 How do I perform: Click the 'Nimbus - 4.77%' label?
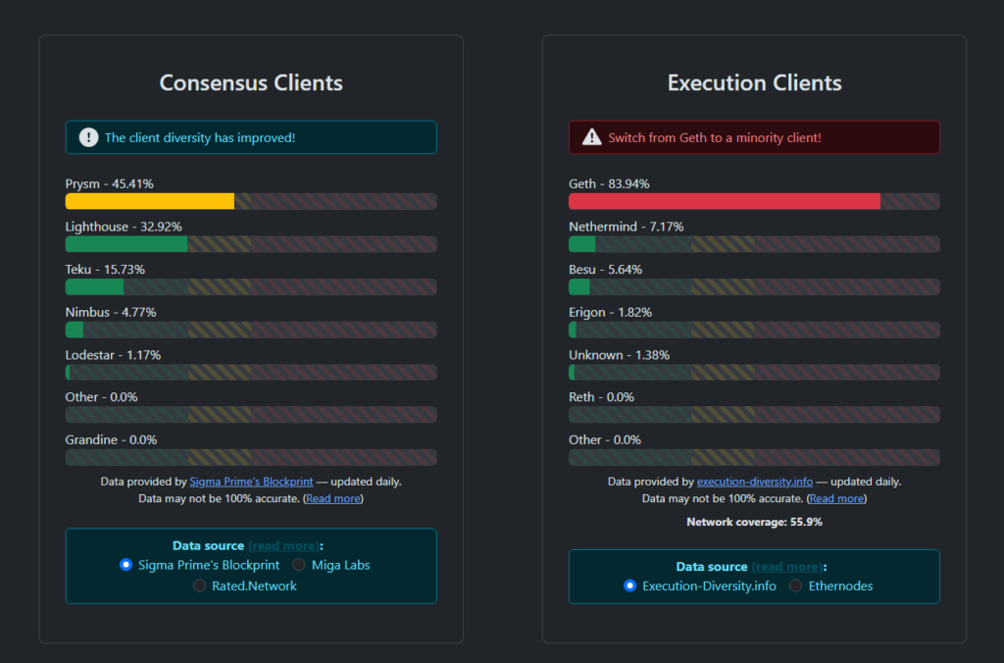point(111,313)
